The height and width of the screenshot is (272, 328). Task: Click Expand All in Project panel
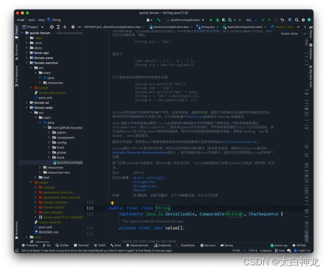[x=58, y=27]
